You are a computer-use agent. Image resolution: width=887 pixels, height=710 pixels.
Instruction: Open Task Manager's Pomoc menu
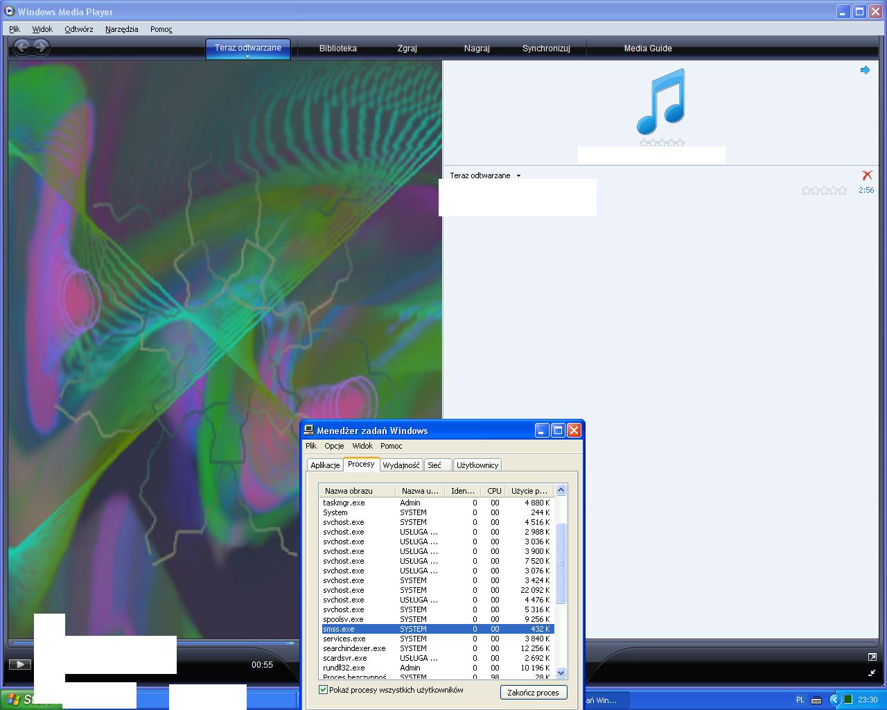(x=392, y=446)
